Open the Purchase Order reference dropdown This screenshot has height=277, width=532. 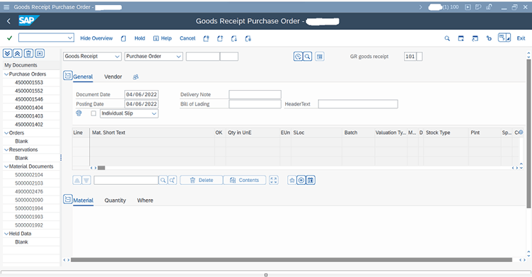178,57
